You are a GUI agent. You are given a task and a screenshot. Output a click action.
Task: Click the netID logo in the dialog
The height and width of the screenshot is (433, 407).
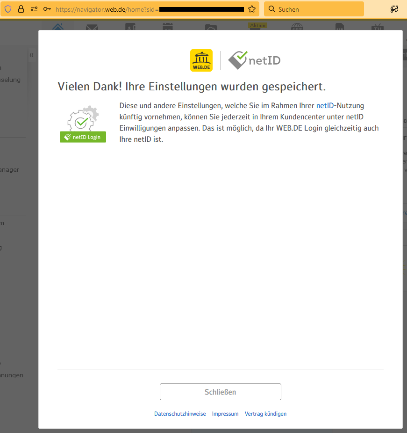tap(254, 60)
